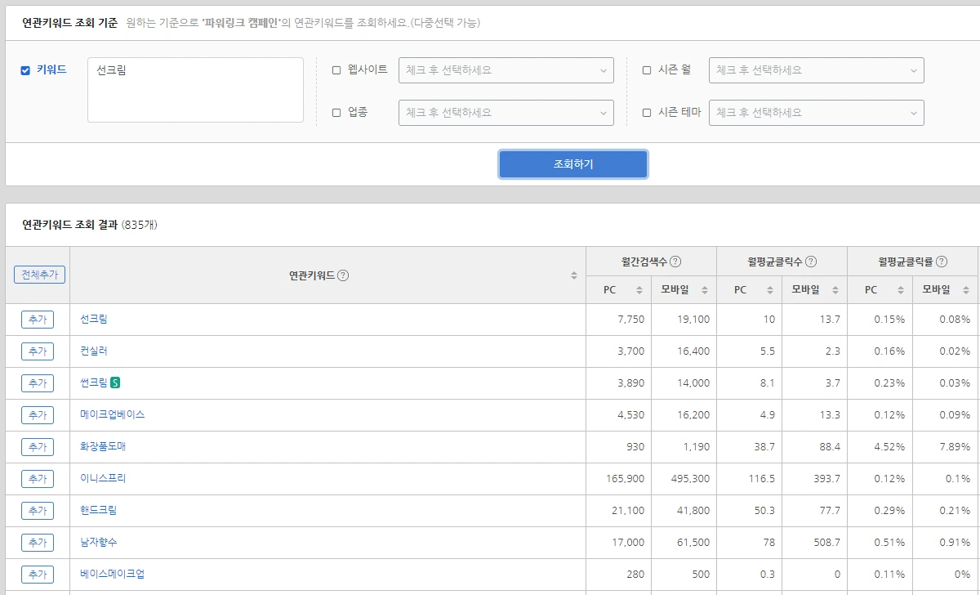This screenshot has width=980, height=595.
Task: Select the 7.89% mobile click rate cell
Action: tap(946, 447)
